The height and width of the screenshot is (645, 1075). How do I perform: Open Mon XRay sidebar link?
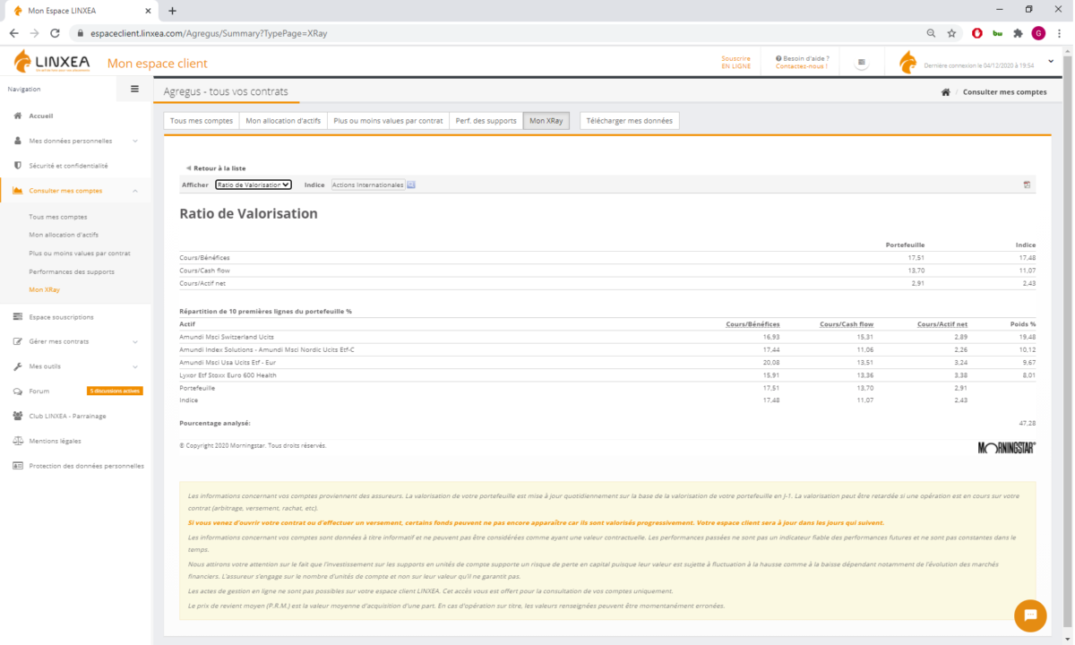pyautogui.click(x=45, y=289)
